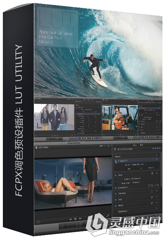Play the top-right guitar player viewer

[121, 135]
